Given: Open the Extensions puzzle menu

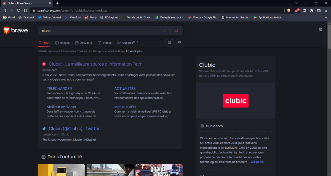Looking at the screenshot, I should click(x=312, y=10).
